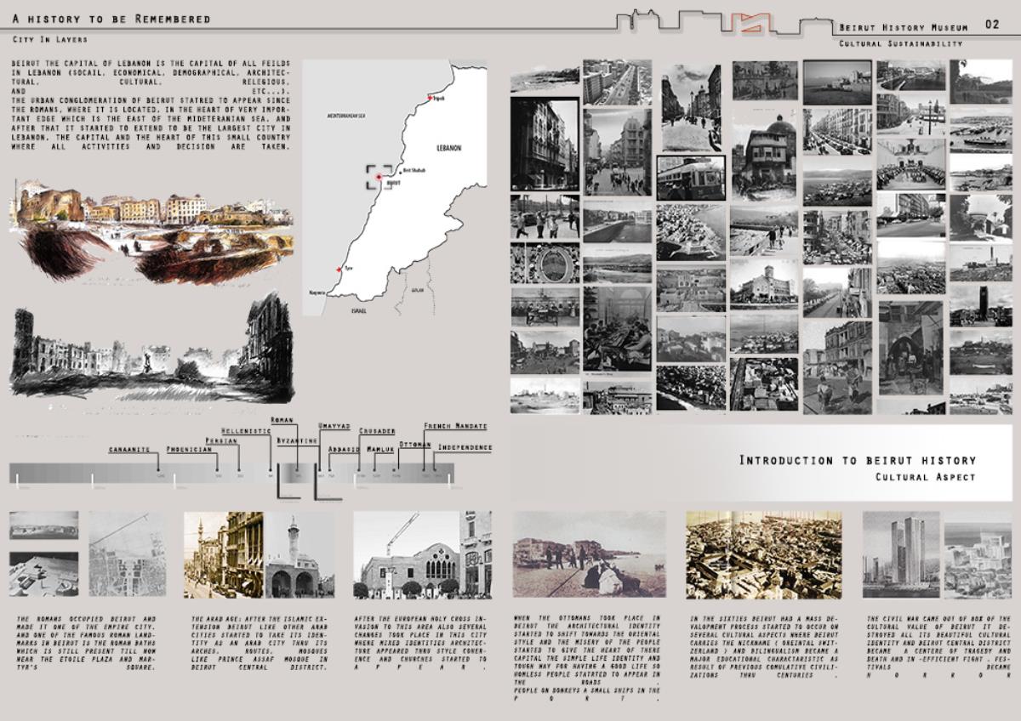Click the red Tyre marker on map
1021x721 pixels.
click(x=339, y=270)
